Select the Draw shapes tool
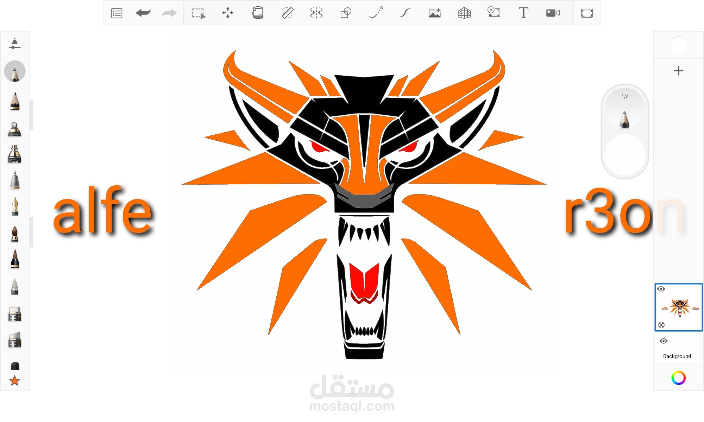704x422 pixels. 346,13
